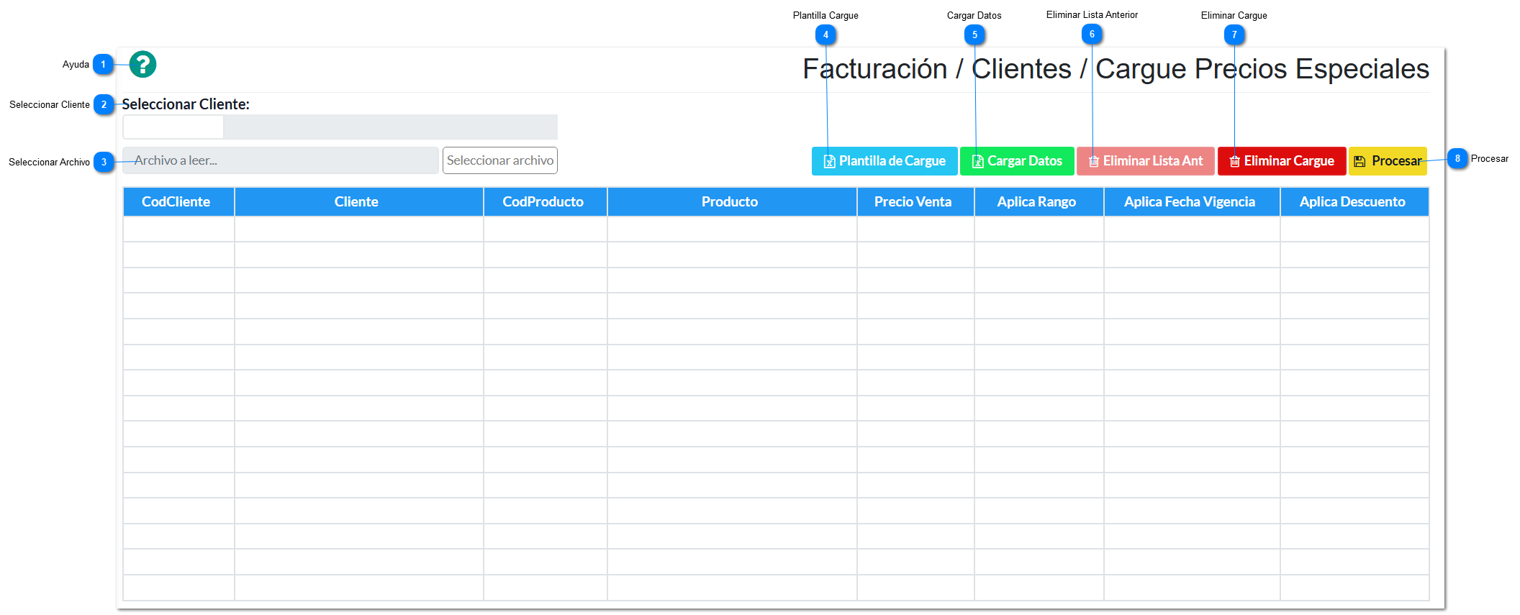Open help via green question mark icon
This screenshot has height=615, width=1520.
[x=142, y=65]
